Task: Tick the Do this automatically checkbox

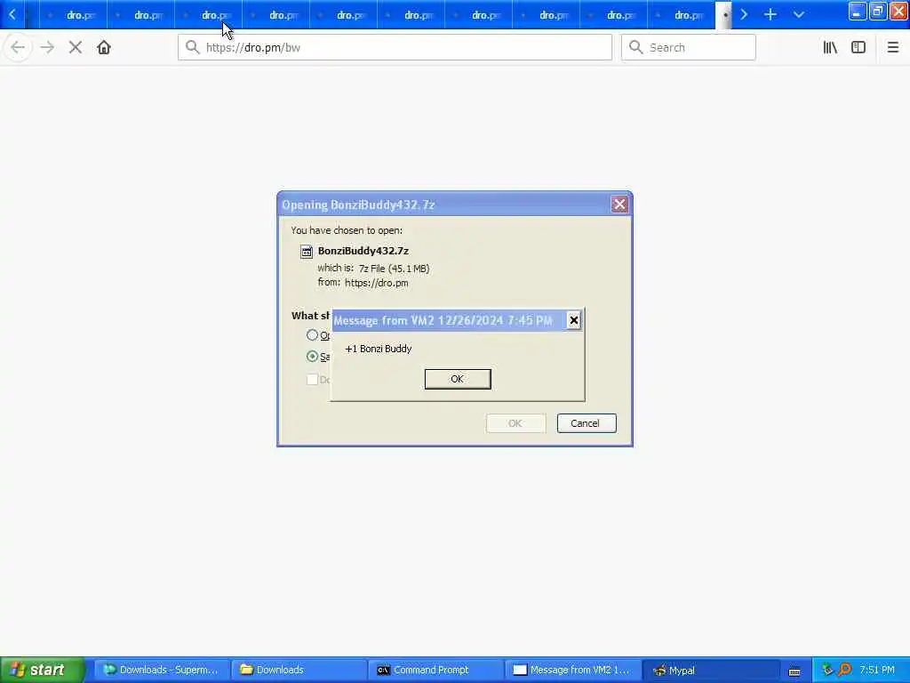Action: pos(312,379)
